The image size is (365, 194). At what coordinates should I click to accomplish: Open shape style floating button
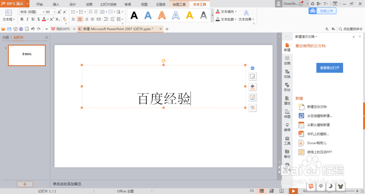pyautogui.click(x=253, y=76)
